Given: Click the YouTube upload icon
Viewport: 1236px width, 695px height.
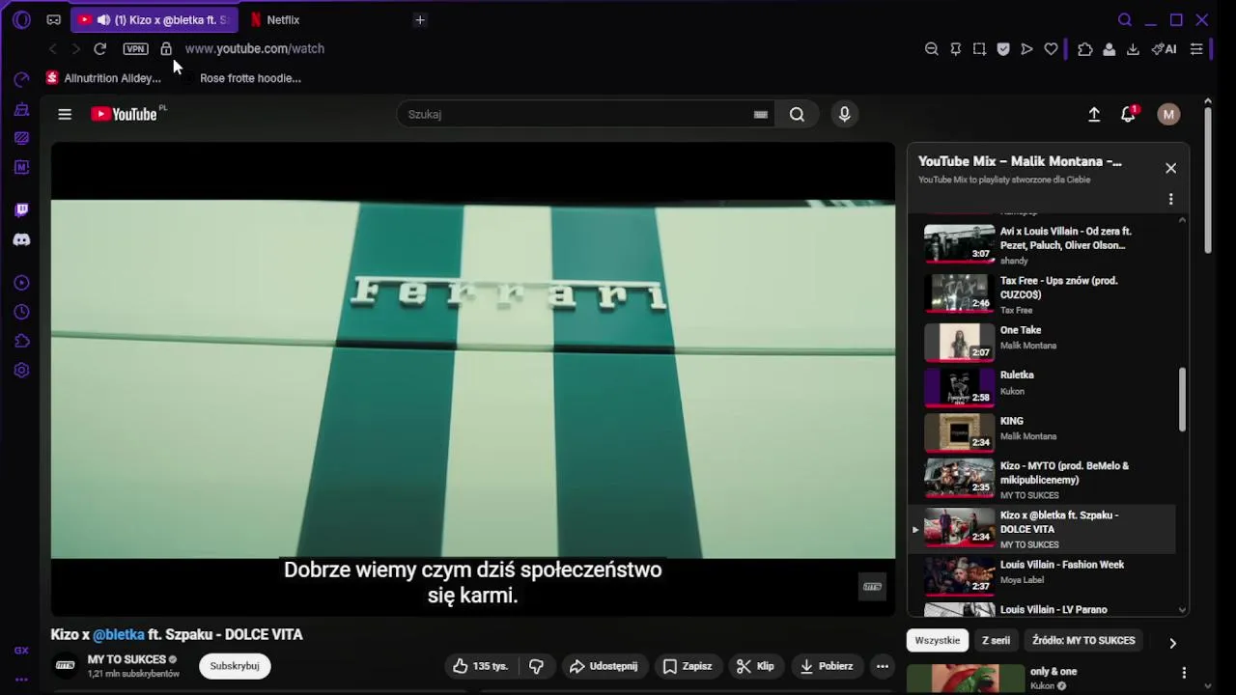Looking at the screenshot, I should [x=1094, y=114].
